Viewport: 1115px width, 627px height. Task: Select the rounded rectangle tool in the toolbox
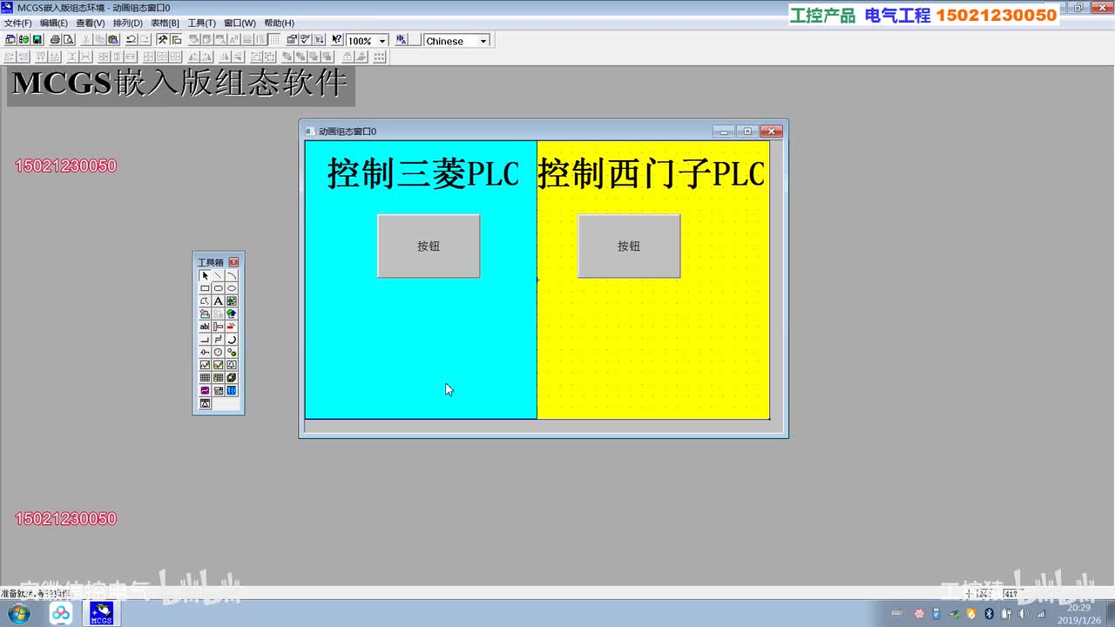tap(219, 288)
